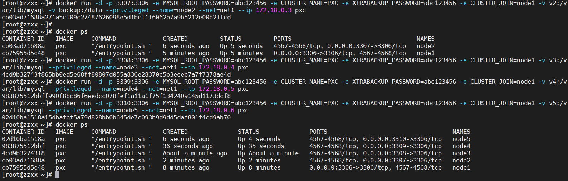Click the IP address 172.18.0.5
This screenshot has width=568, height=181.
click(216, 89)
